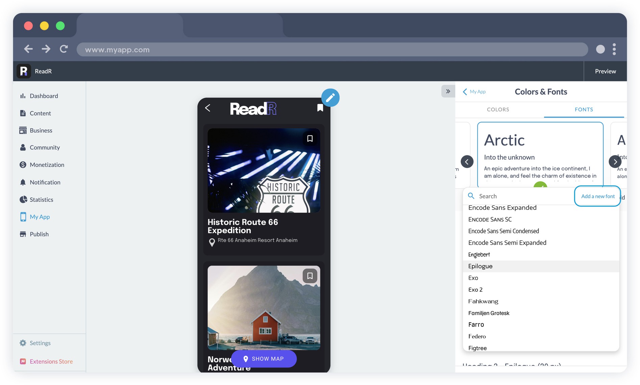Open the Extensions Store
Image resolution: width=640 pixels, height=385 pixels.
(51, 361)
